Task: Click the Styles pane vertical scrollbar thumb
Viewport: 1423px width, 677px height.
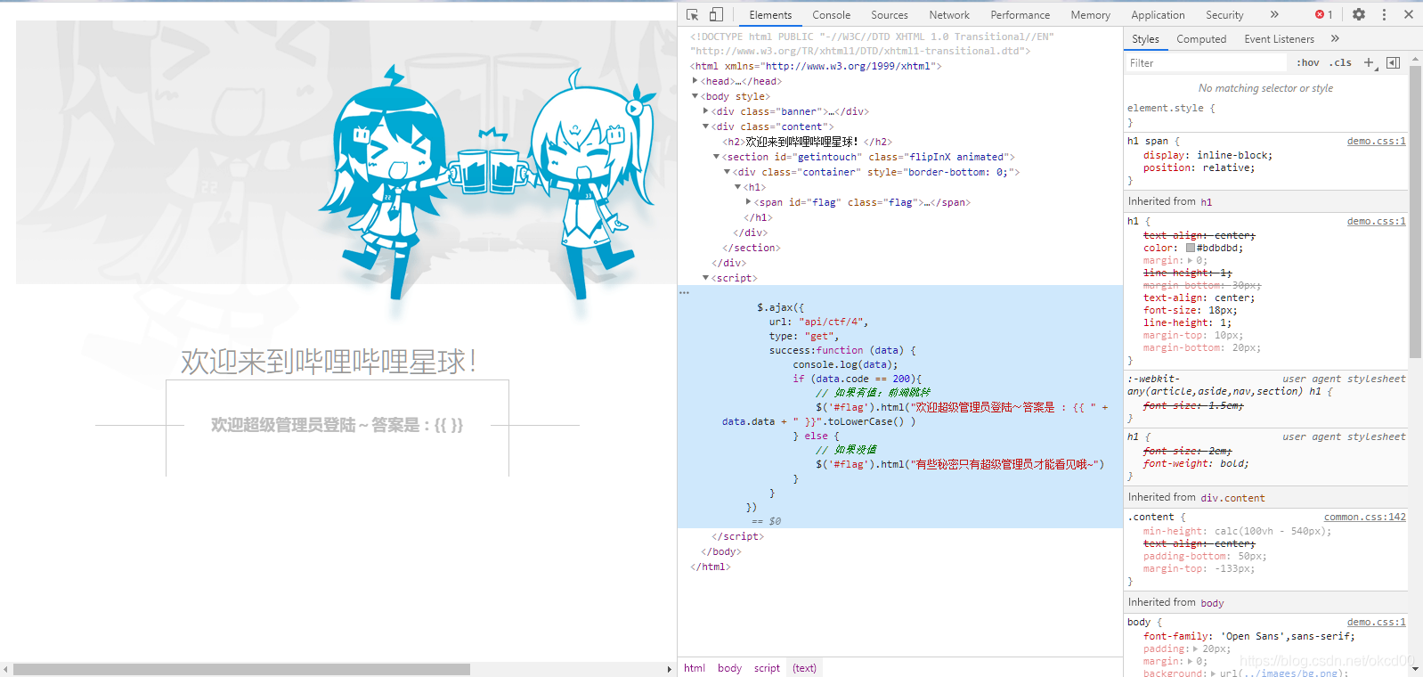Action: pos(1415,211)
